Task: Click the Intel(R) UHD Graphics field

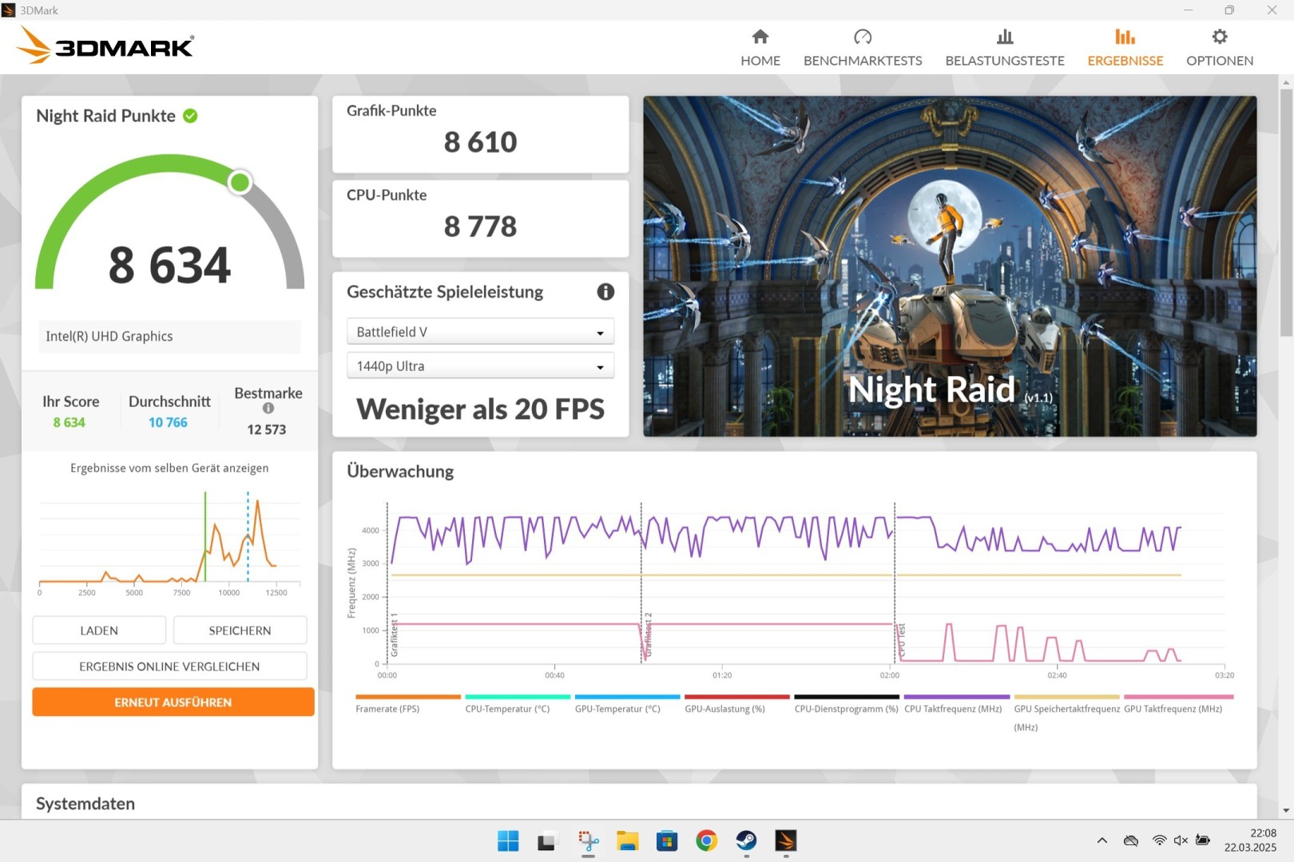Action: click(x=169, y=336)
